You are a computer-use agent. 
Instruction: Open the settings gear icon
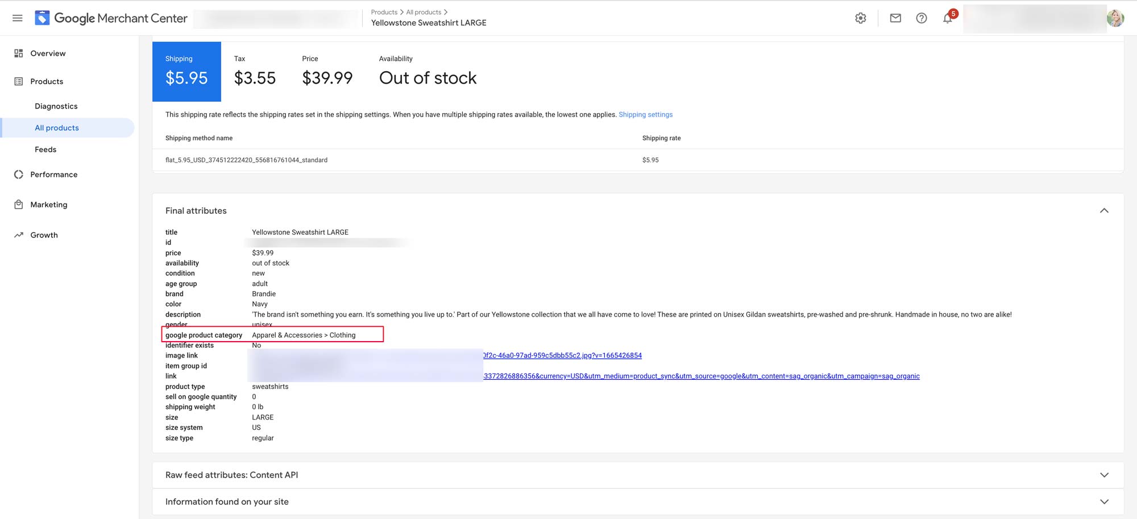point(861,18)
